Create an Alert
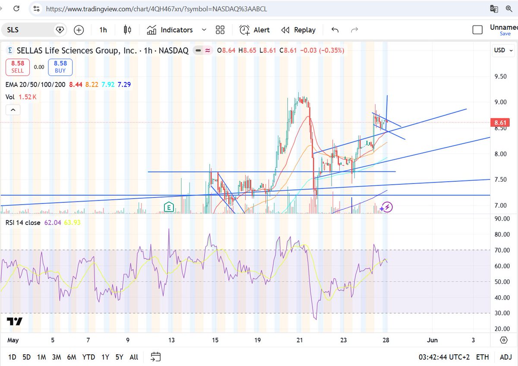Image resolution: width=518 pixels, height=366 pixels. coord(255,30)
